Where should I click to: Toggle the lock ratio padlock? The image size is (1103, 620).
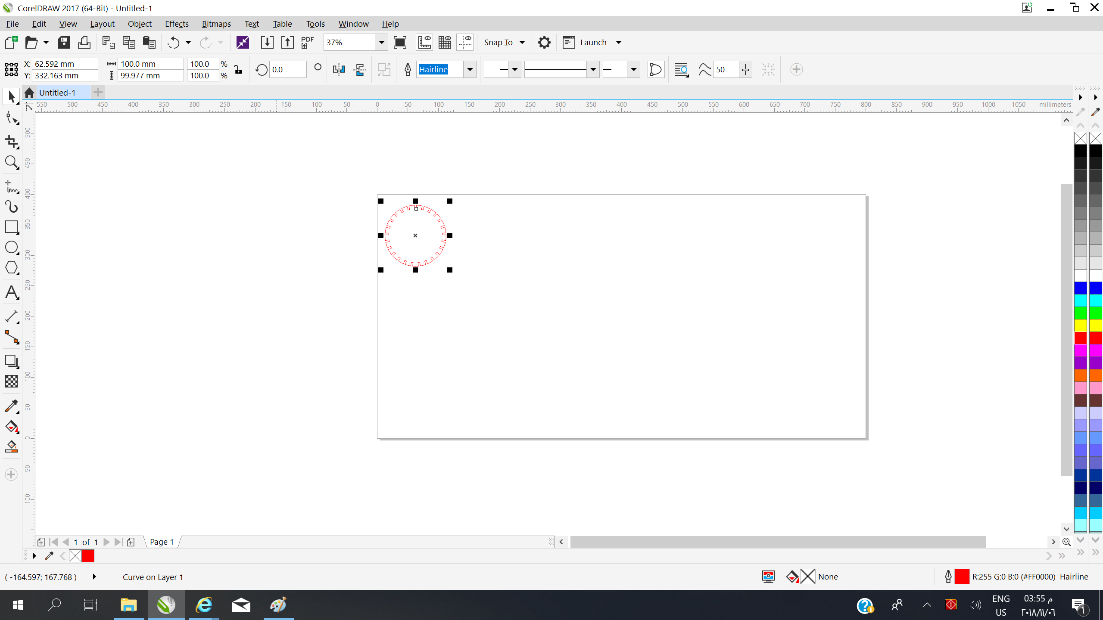click(238, 69)
